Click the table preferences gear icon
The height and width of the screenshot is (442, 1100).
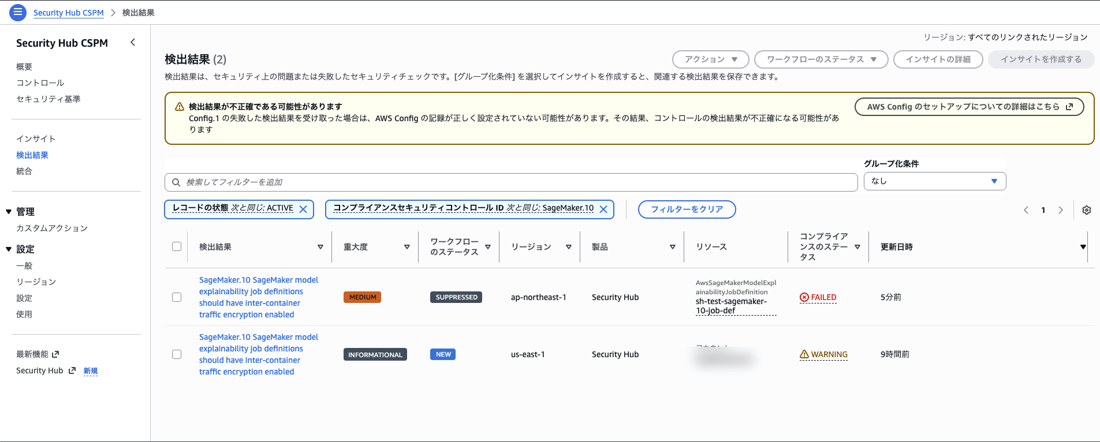coord(1087,210)
